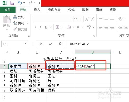Screen dimensions: 129x102
Task: Open the 剪贴板 dialog launcher
Action: (28, 36)
